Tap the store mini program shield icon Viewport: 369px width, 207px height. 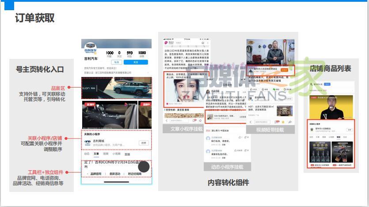click(x=312, y=130)
